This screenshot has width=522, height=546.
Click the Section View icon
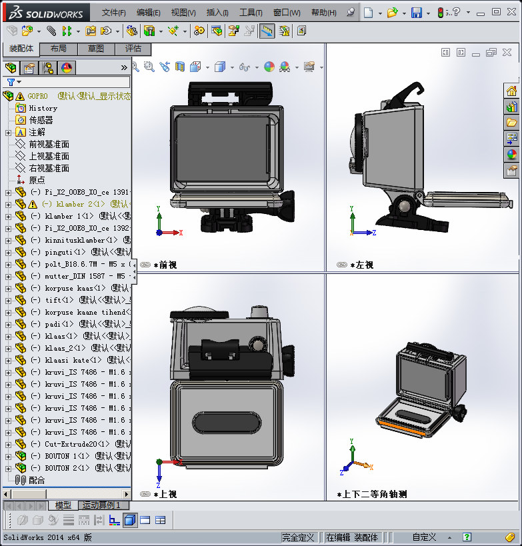point(180,67)
